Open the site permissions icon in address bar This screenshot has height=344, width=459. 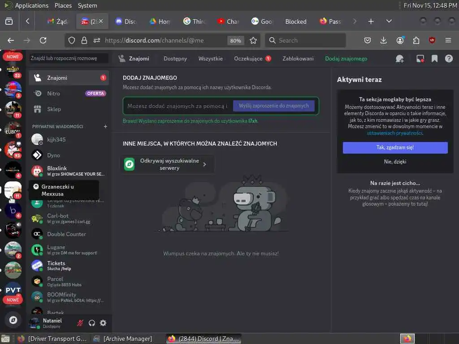(x=97, y=40)
